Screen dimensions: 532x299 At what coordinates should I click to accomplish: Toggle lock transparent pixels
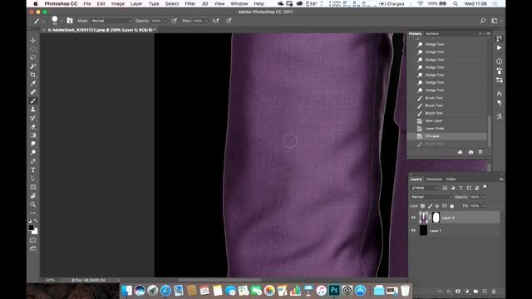[423, 206]
